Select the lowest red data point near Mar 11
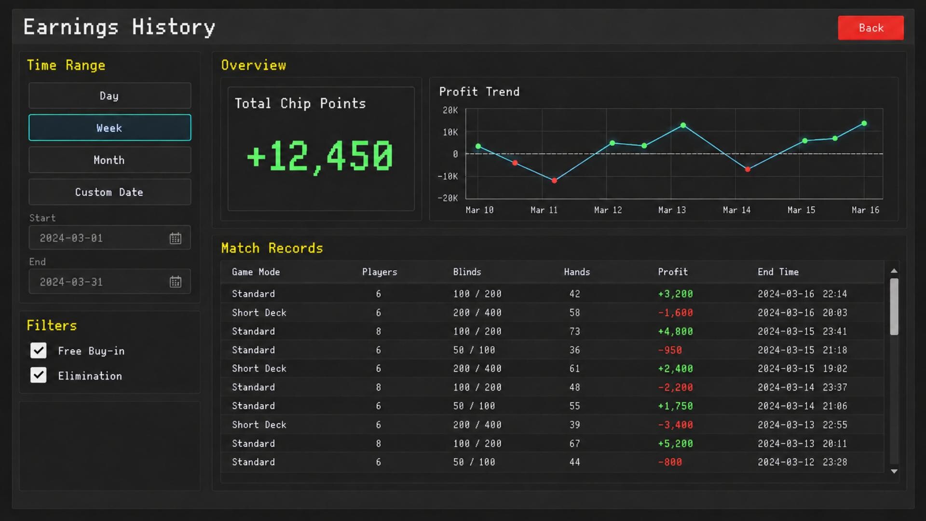This screenshot has width=926, height=521. pyautogui.click(x=554, y=180)
